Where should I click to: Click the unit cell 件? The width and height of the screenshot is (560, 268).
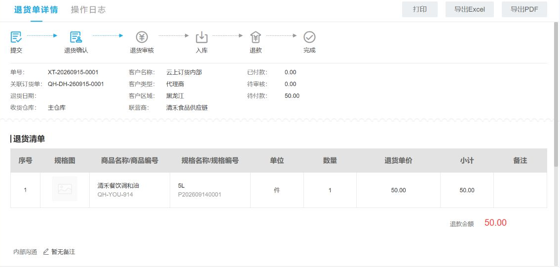click(x=277, y=190)
